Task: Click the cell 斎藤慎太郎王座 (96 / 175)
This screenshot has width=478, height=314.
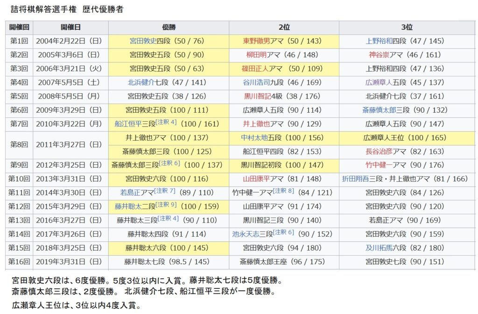Action: pyautogui.click(x=284, y=262)
